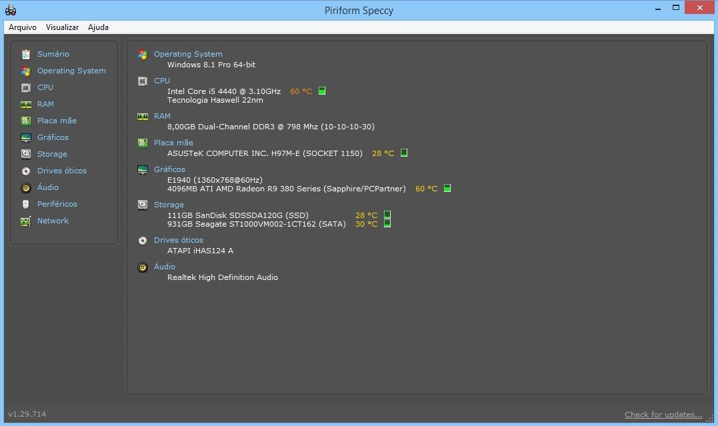718x426 pixels.
Task: Click the CPU temperature green status indicator
Action: pos(322,91)
